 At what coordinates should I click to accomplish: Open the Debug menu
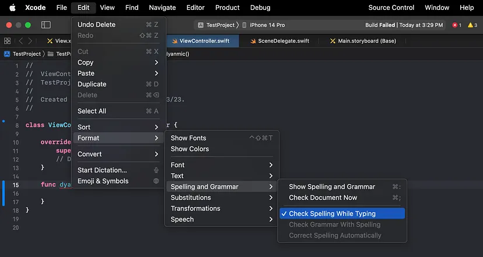pos(260,8)
